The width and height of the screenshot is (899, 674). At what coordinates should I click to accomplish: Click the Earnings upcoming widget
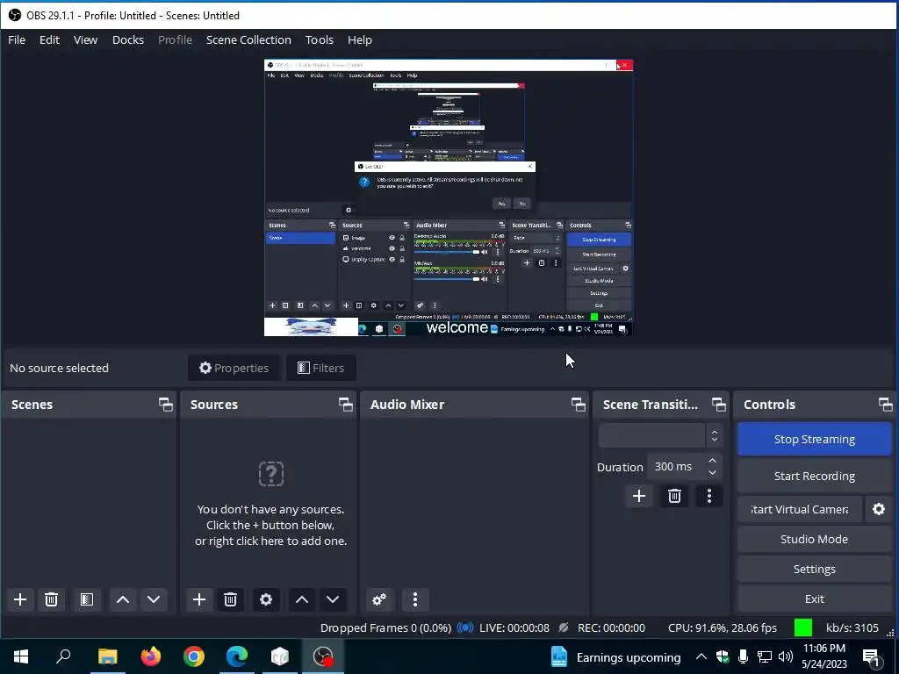coord(615,656)
